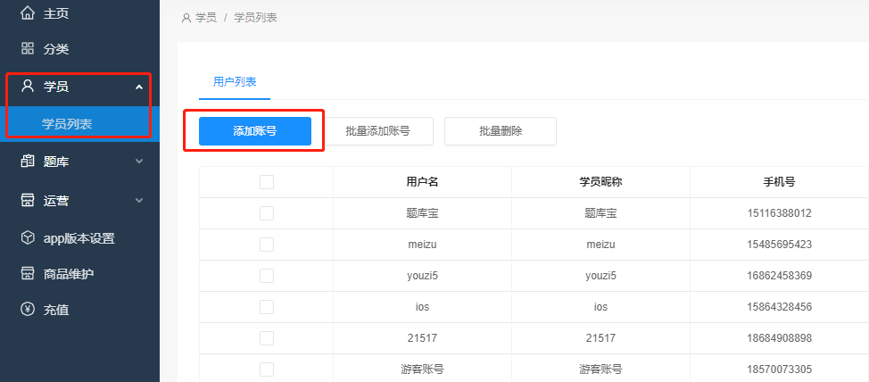
Task: Tick the checkbox for user youzi5
Action: (267, 276)
